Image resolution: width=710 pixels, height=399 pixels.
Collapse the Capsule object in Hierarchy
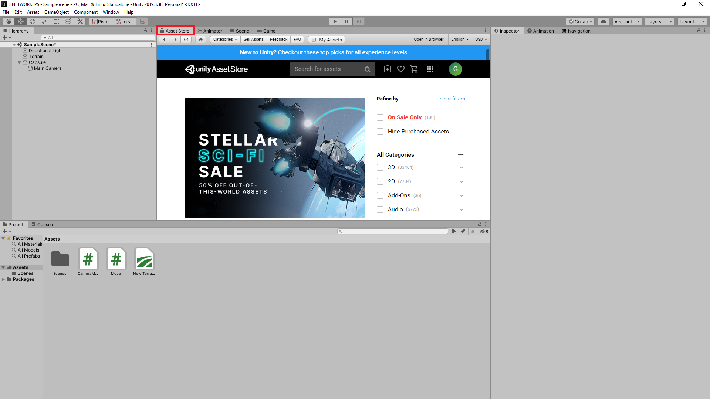[20, 62]
